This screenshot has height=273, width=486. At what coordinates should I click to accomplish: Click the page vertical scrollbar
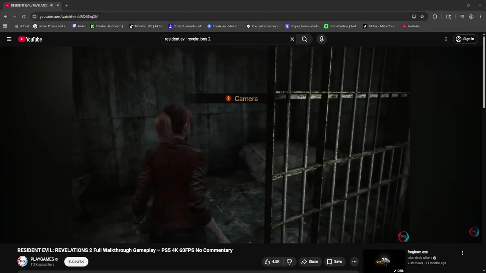484,72
